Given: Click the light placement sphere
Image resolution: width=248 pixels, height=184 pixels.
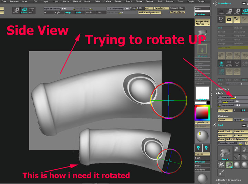Looking at the screenshot, I should pyautogui.click(x=202, y=136).
